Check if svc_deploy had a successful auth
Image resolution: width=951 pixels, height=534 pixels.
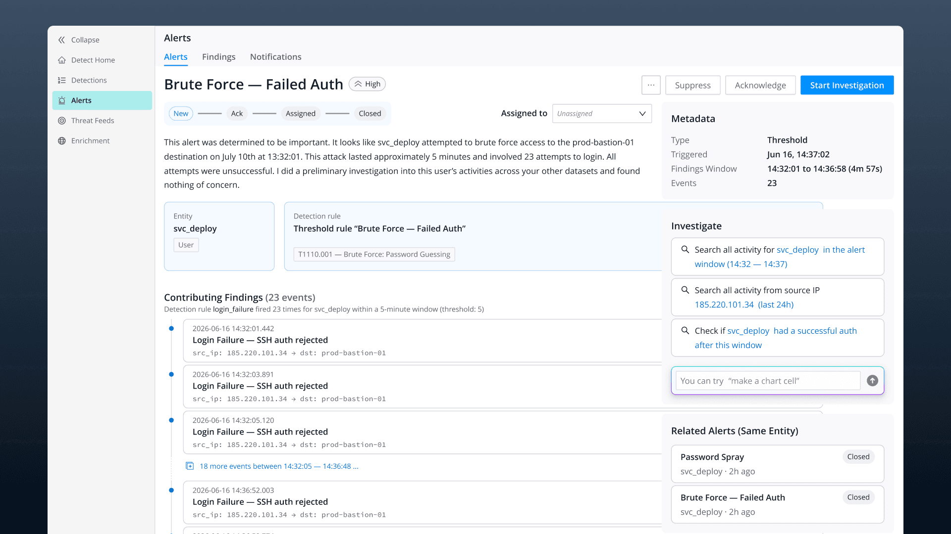coord(777,338)
